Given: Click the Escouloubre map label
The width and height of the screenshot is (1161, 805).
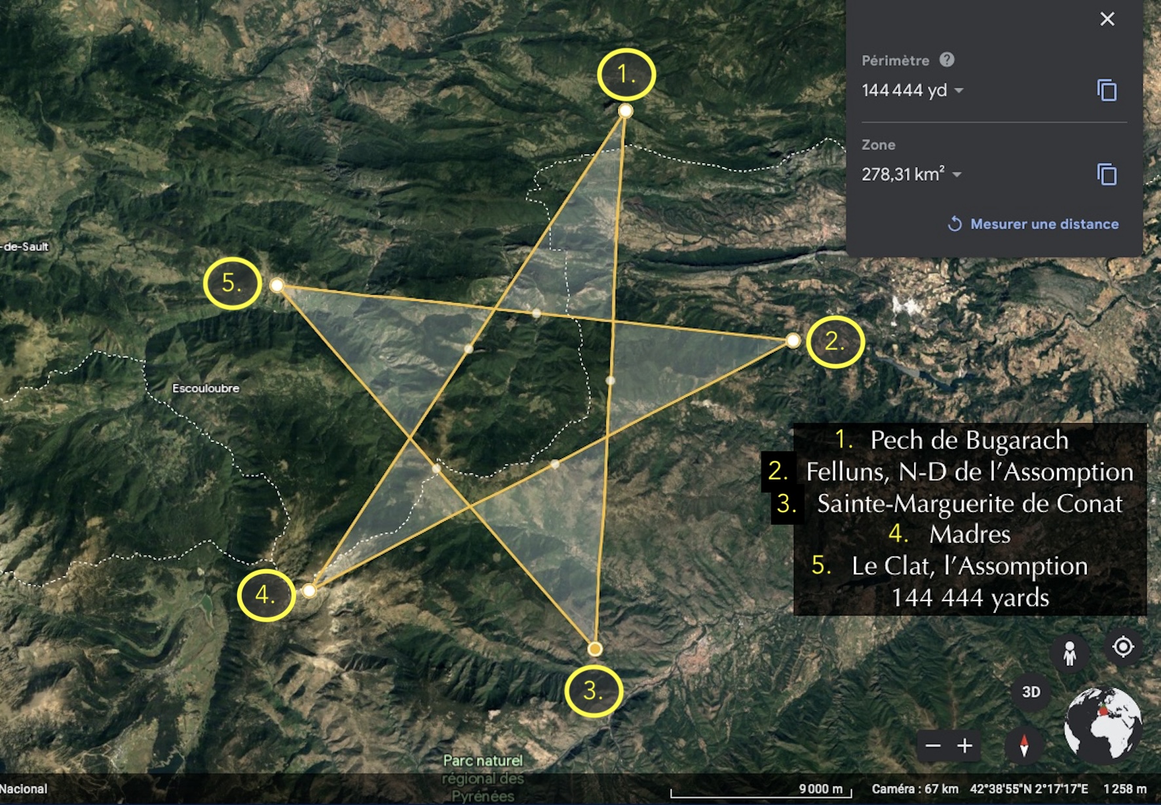Looking at the screenshot, I should pos(206,388).
